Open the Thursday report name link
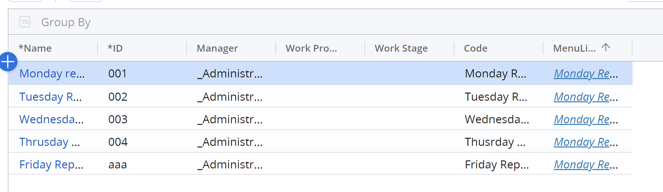The height and width of the screenshot is (192, 663). [x=50, y=142]
